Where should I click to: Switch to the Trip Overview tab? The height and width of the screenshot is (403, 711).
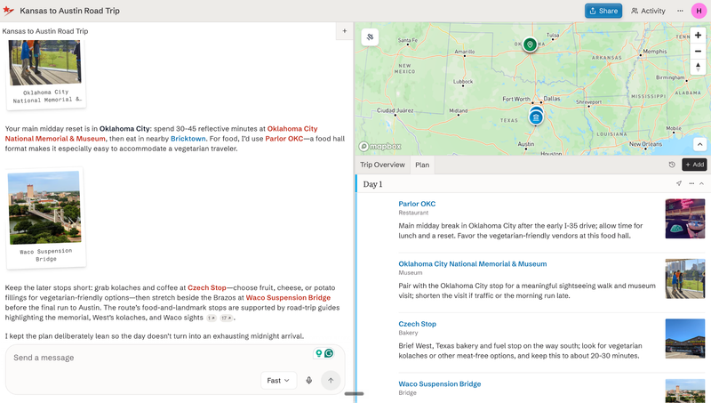(x=382, y=165)
